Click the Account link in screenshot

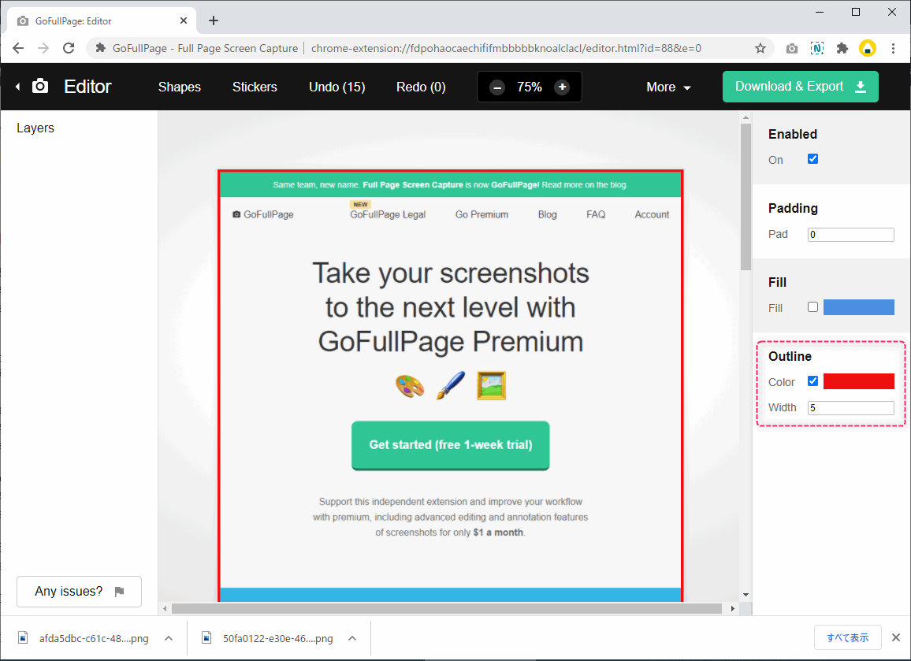[652, 214]
